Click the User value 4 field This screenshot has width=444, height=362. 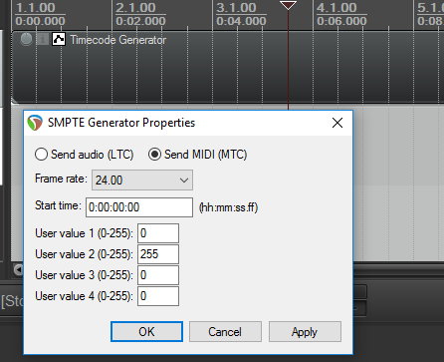[x=158, y=296]
